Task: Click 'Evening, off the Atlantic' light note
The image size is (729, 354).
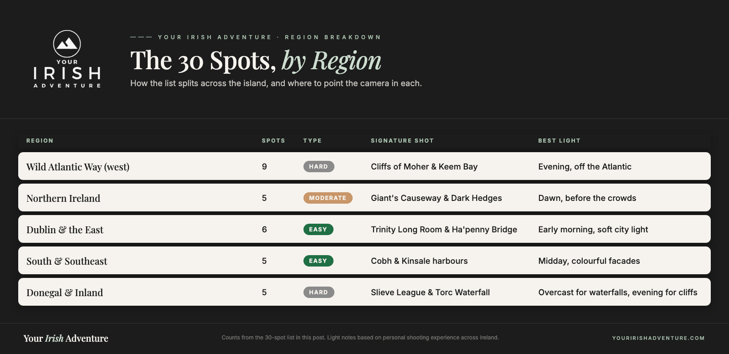Action: pyautogui.click(x=585, y=167)
